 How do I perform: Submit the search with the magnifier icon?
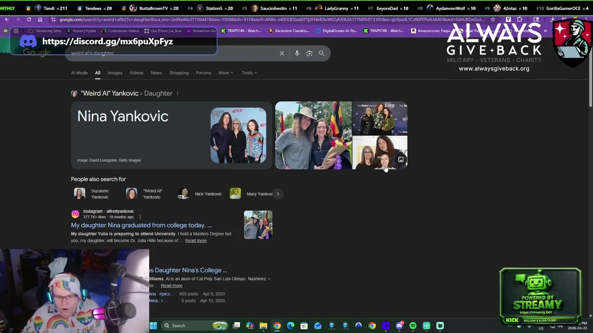coord(322,53)
